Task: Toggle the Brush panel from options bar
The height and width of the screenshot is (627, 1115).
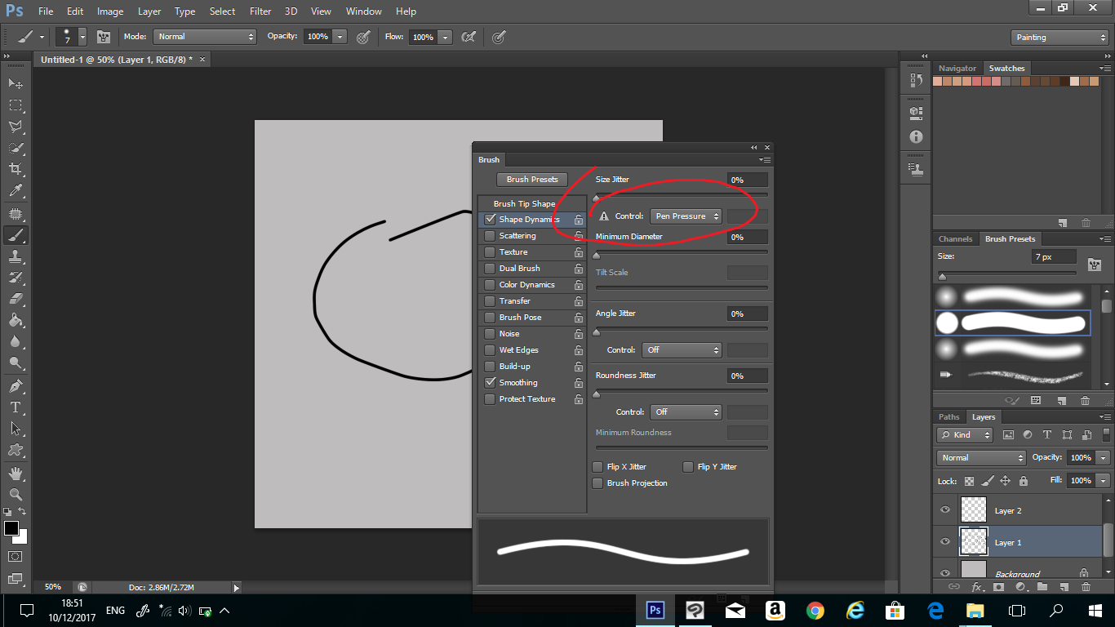Action: (104, 37)
